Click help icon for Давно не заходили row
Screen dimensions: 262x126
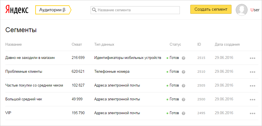184,58
